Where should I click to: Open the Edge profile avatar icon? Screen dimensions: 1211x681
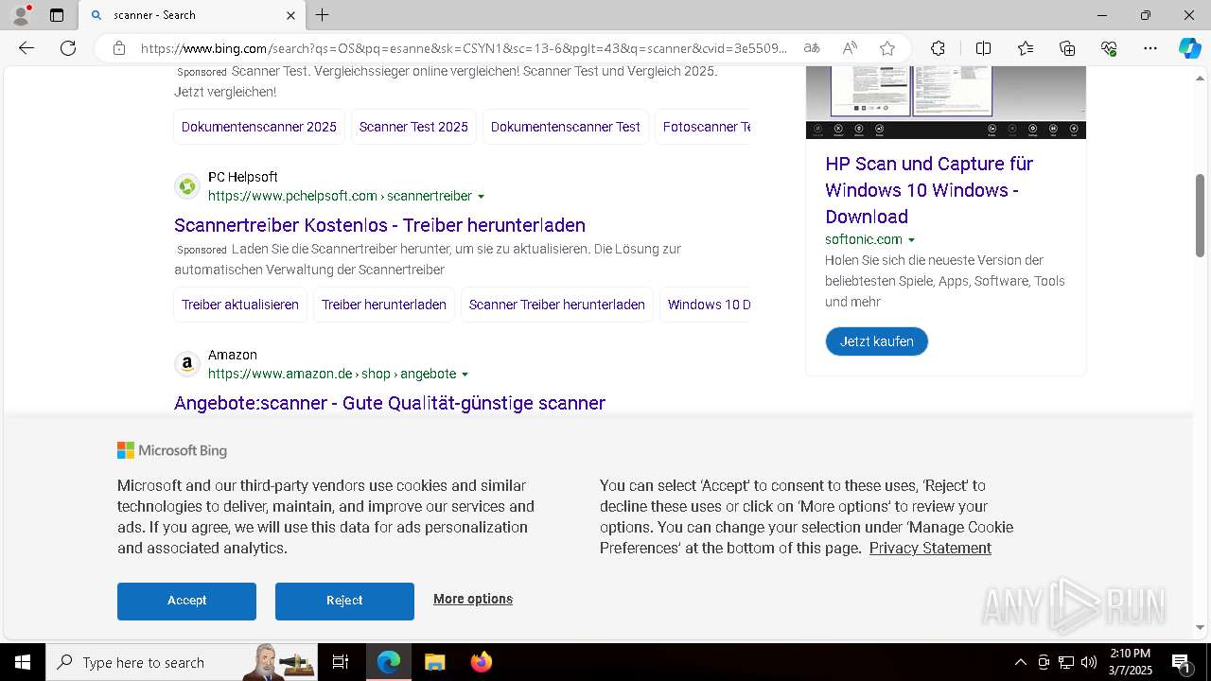pos(21,15)
